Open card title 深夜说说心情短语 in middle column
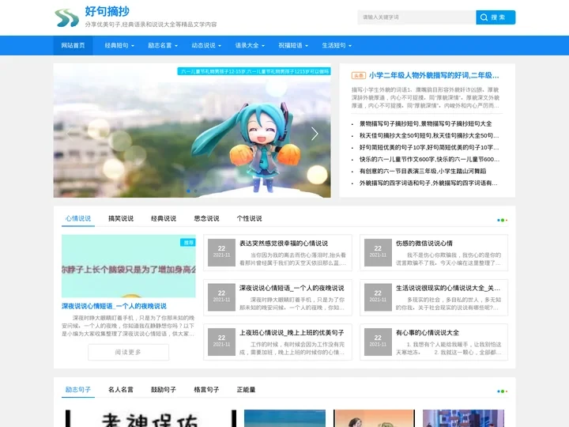Image resolution: width=569 pixels, height=427 pixels. click(x=292, y=288)
